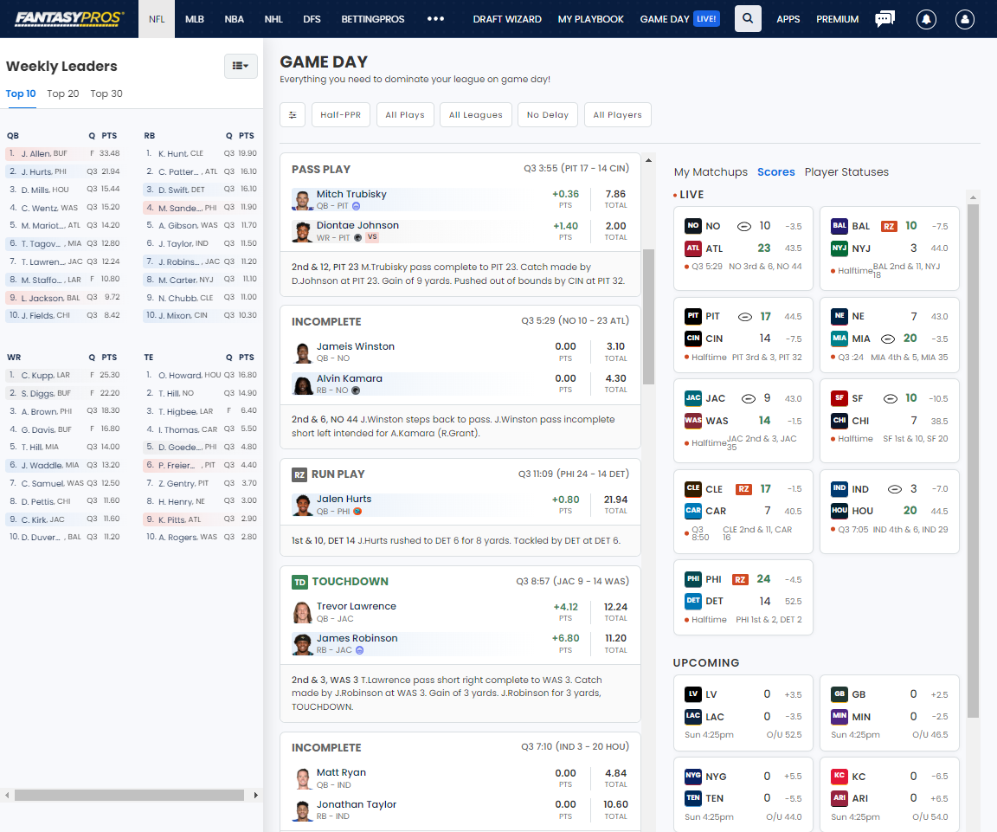Open the JAC vs WAS score card
The width and height of the screenshot is (997, 832).
tap(743, 421)
